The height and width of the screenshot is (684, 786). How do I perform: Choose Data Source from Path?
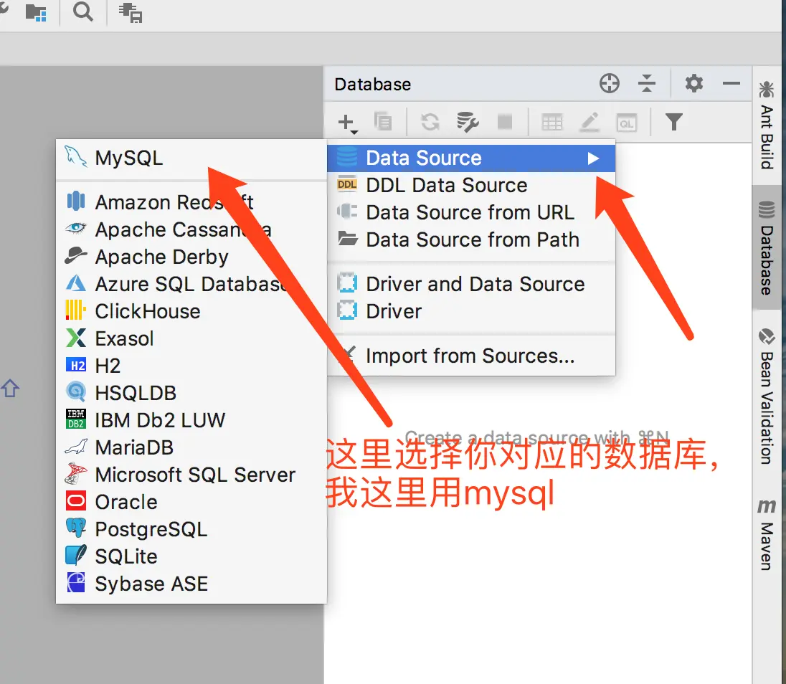point(471,239)
